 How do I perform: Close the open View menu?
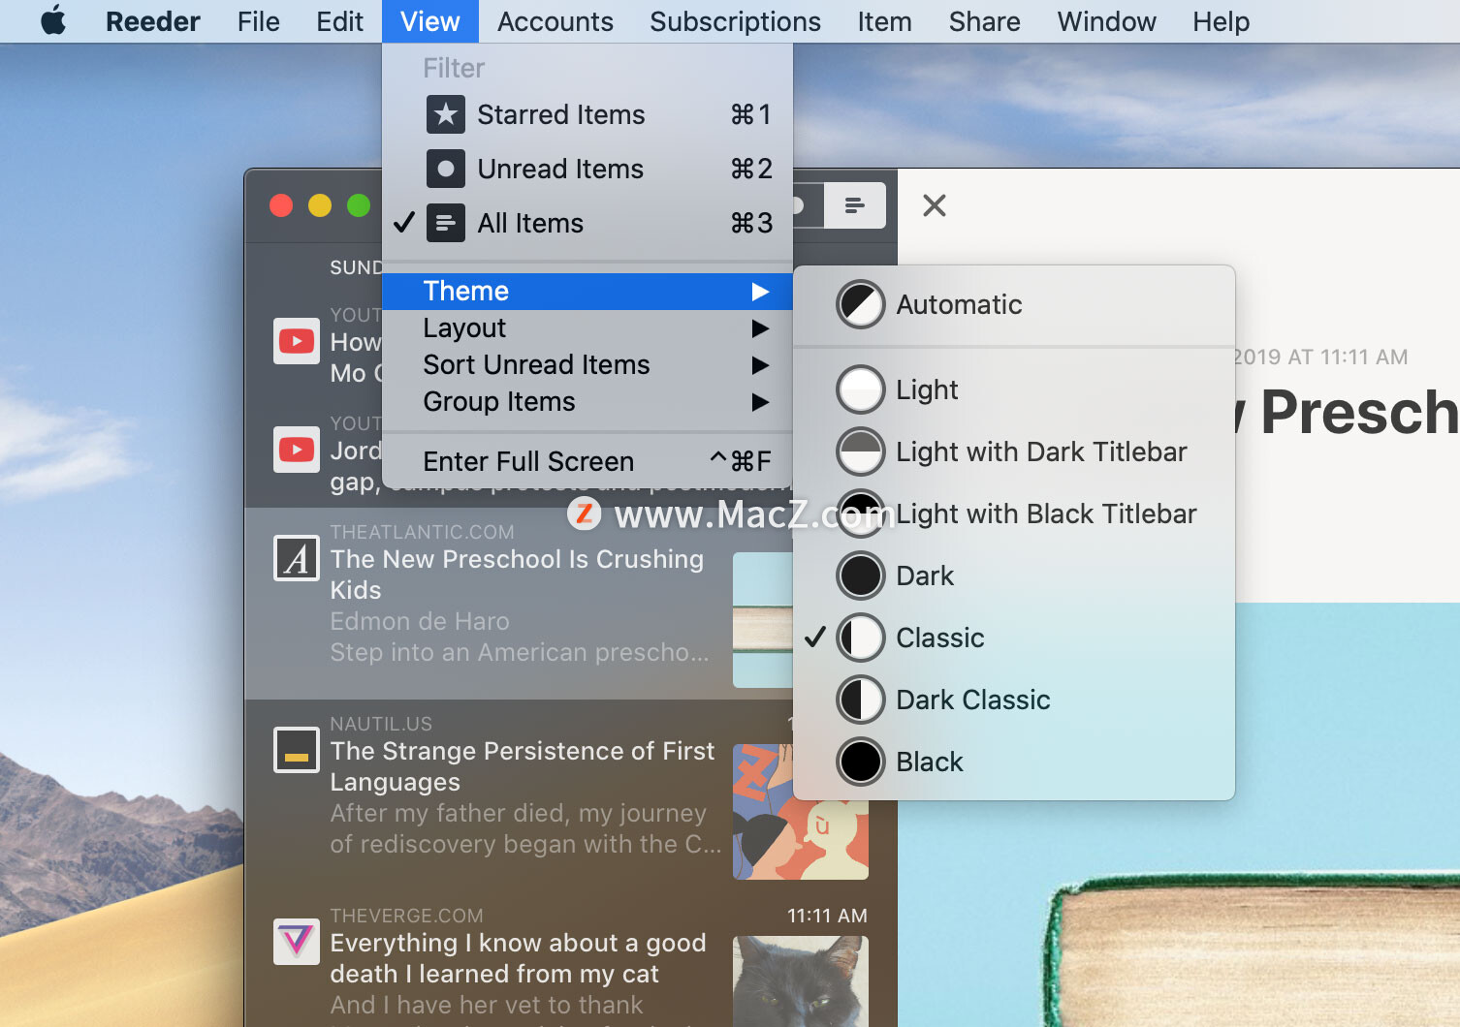pyautogui.click(x=430, y=21)
